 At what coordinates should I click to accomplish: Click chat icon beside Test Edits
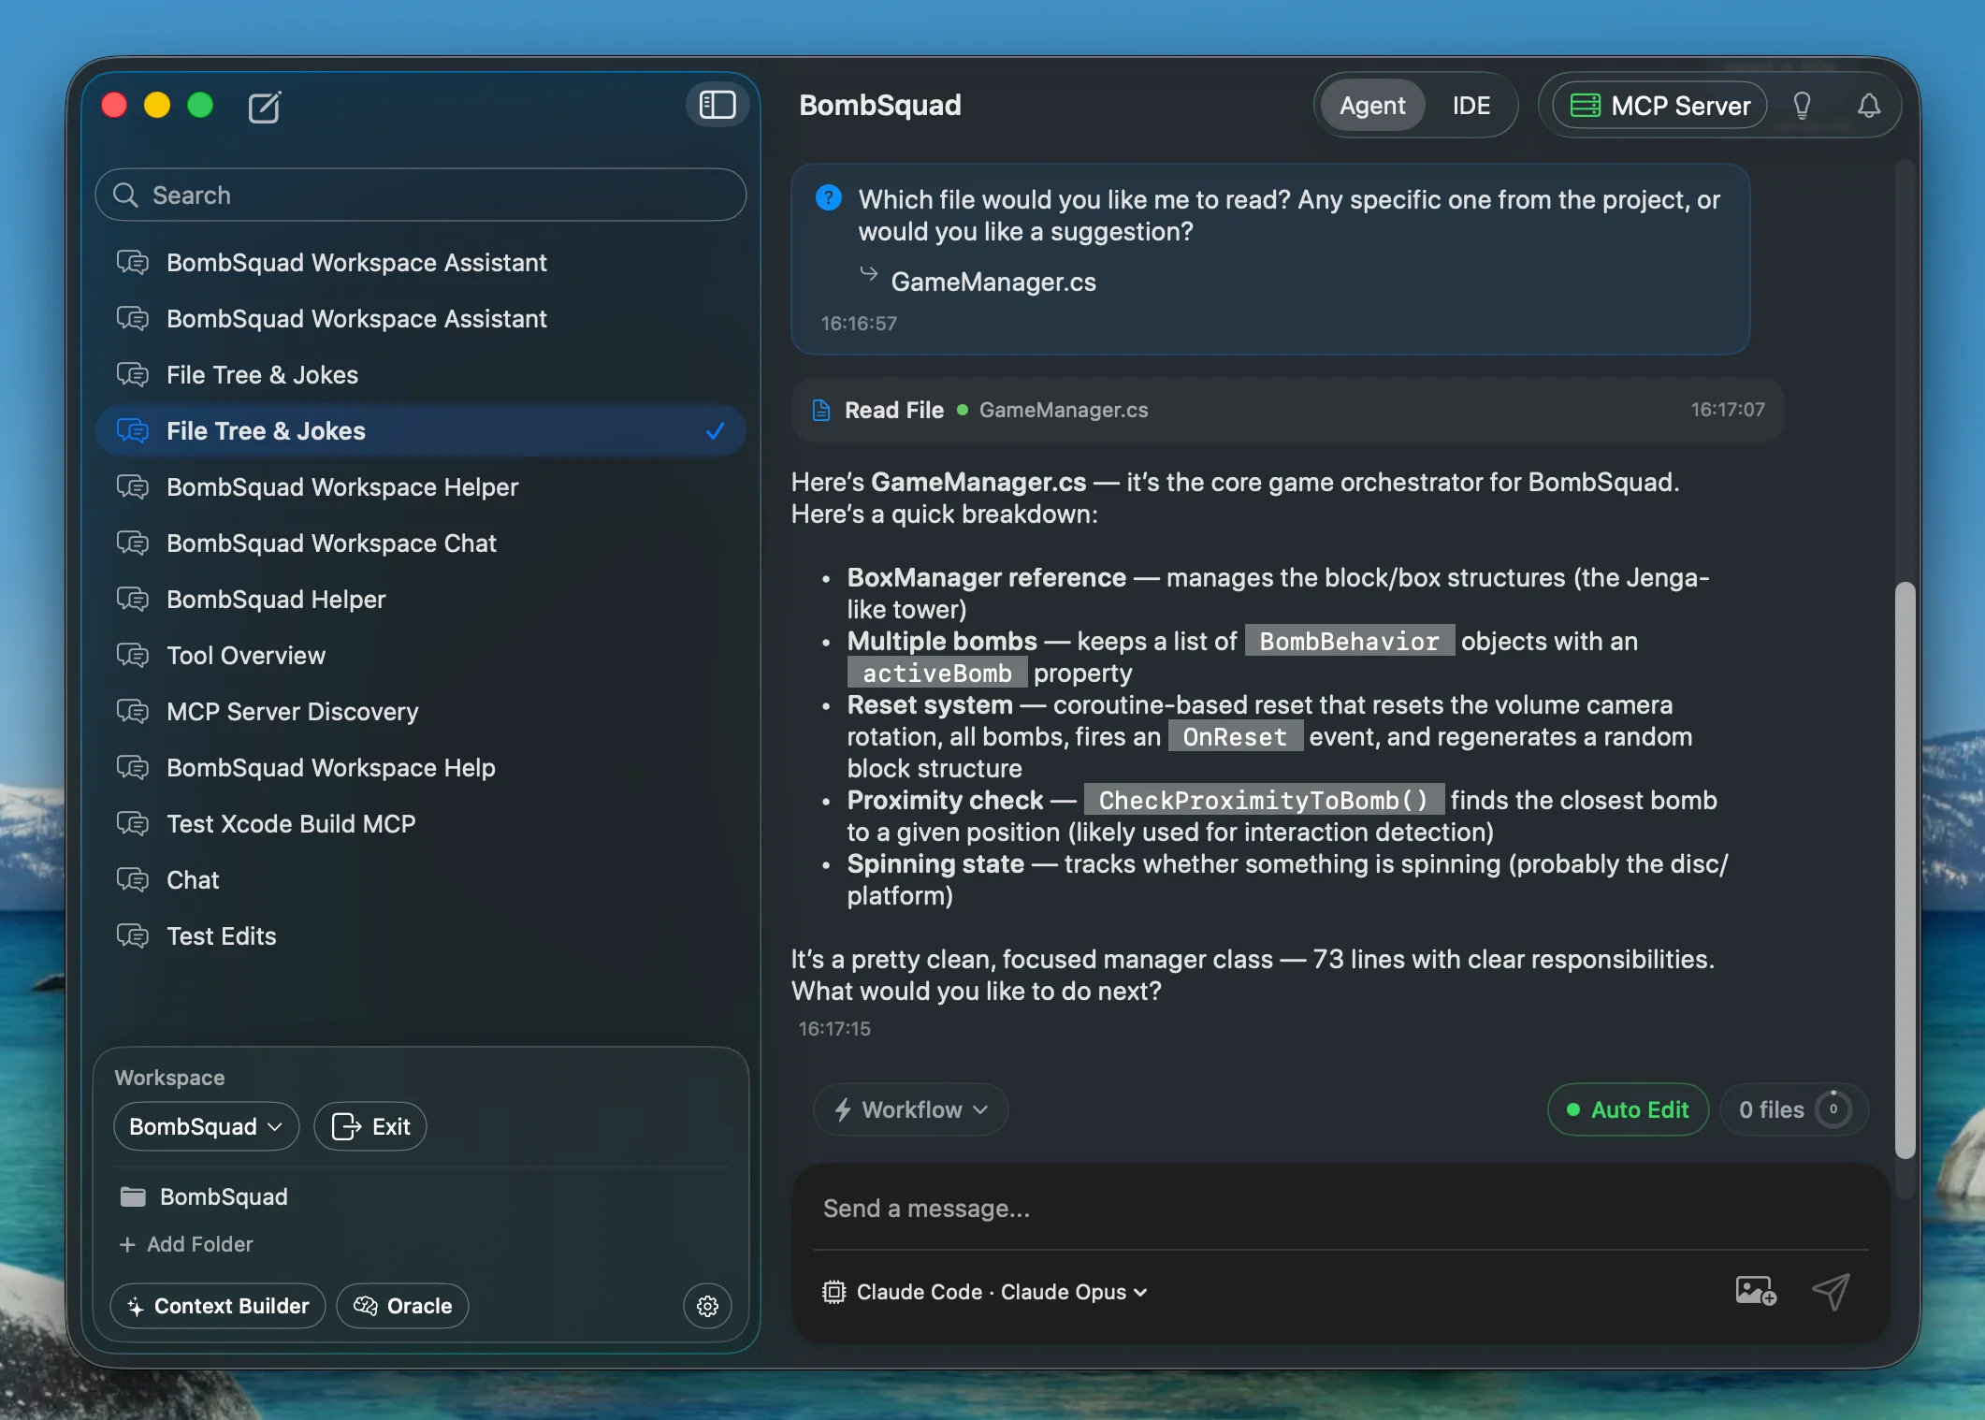click(133, 935)
